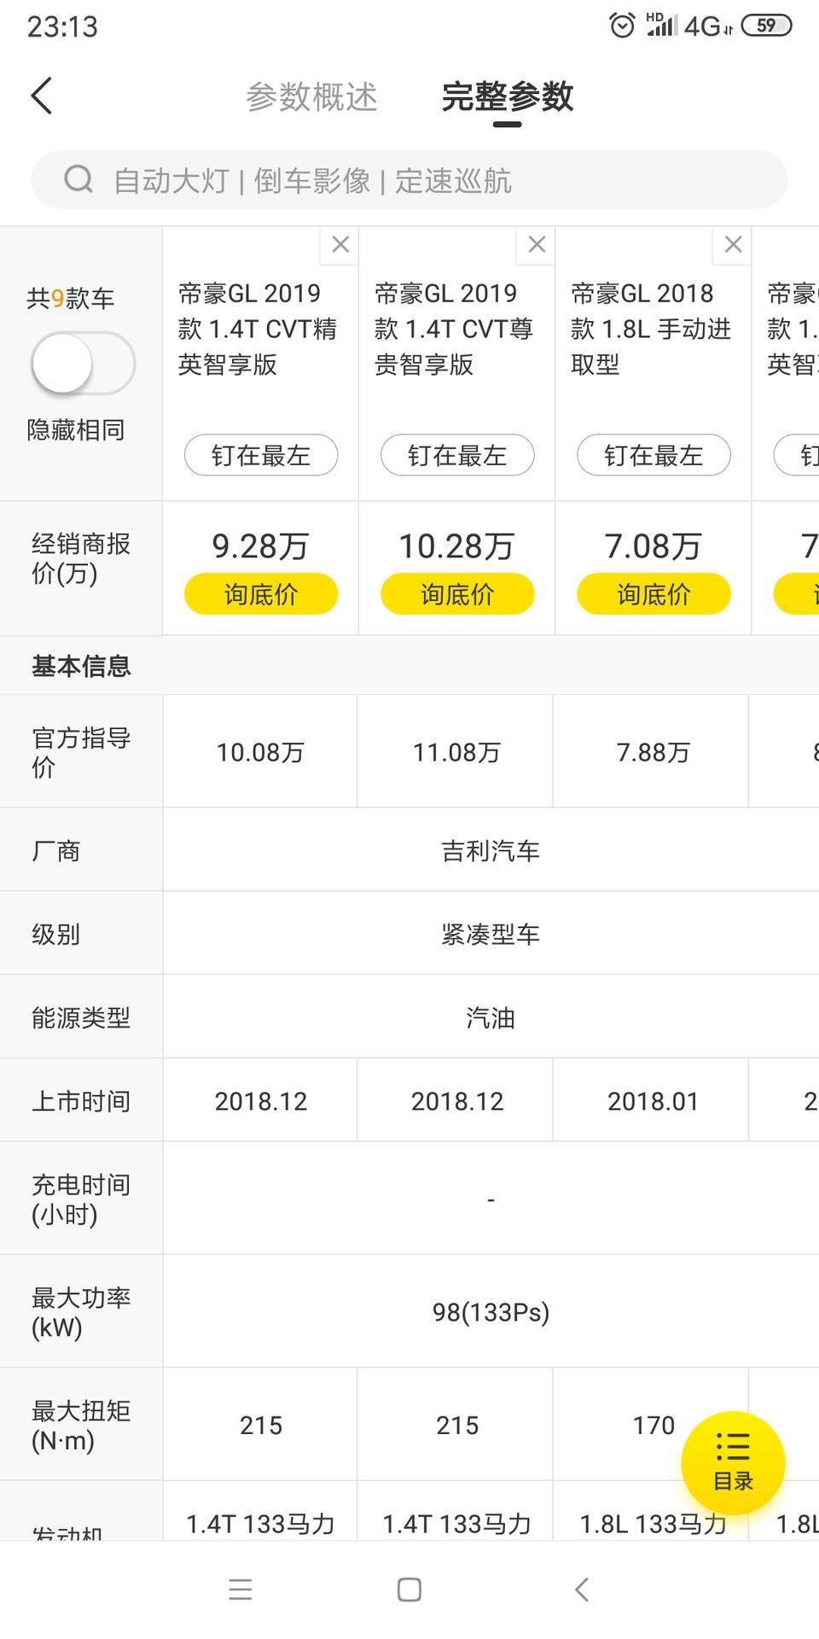The width and height of the screenshot is (819, 1639).
Task: Tap the 帝豪GL 2018款 1.8L 手动进取型 title
Action: click(650, 329)
